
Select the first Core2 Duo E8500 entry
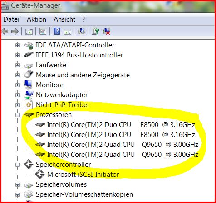(x=121, y=125)
